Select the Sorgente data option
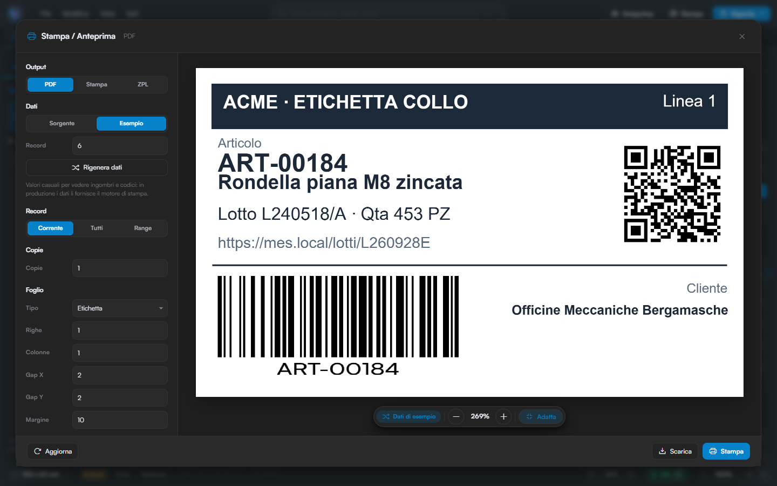Image resolution: width=777 pixels, height=486 pixels. 62,124
